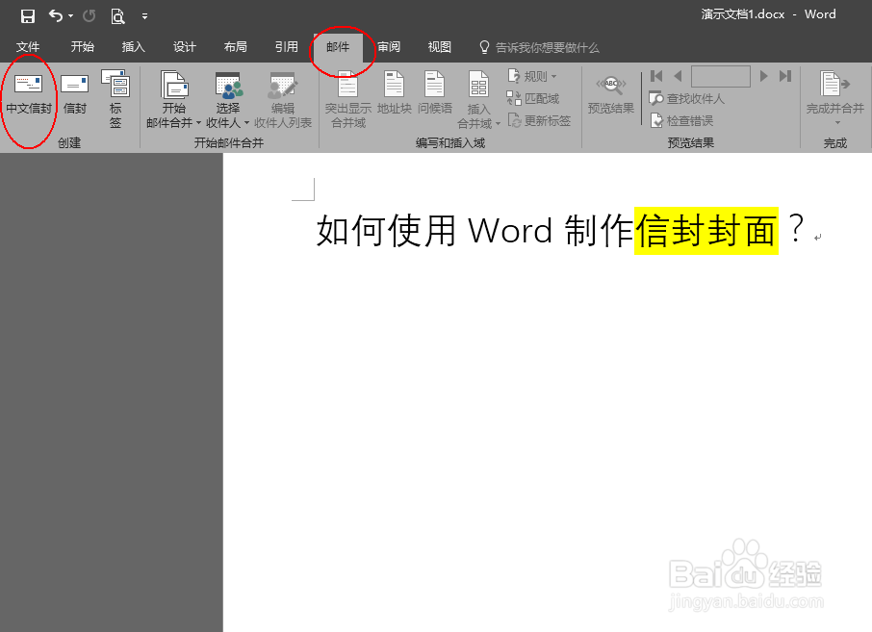Launch the 中文信封 envelope wizard
The image size is (872, 632).
(x=29, y=94)
